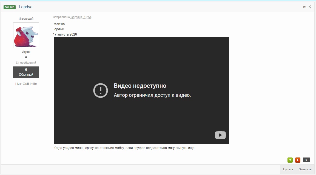Upvote the post with green arrow
Viewport: 316px width, 175px height.
(290, 160)
